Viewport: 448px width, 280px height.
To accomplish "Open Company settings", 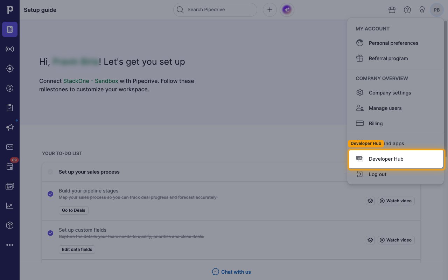I will point(395,93).
